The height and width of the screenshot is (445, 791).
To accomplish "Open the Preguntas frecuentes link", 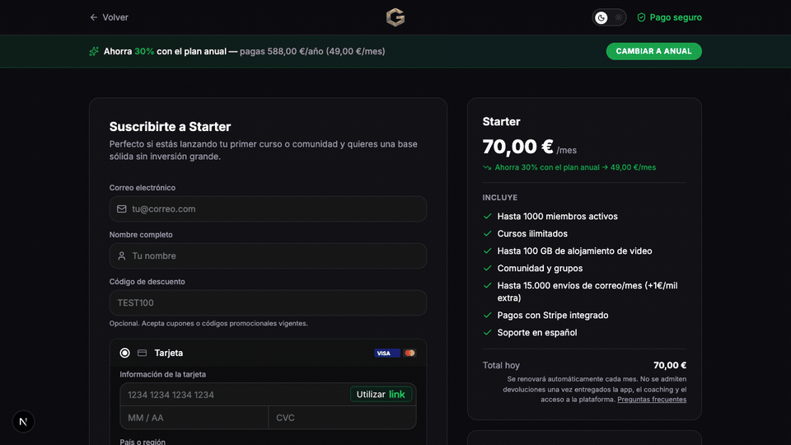I will click(x=652, y=400).
